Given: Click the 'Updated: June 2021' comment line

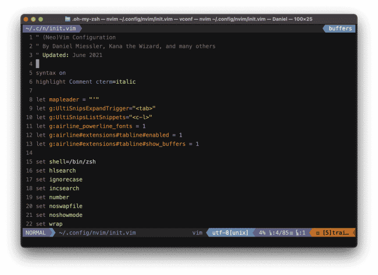Looking at the screenshot, I should point(69,55).
